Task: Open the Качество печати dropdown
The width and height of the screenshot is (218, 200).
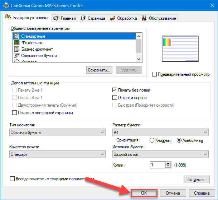Action: 57,154
